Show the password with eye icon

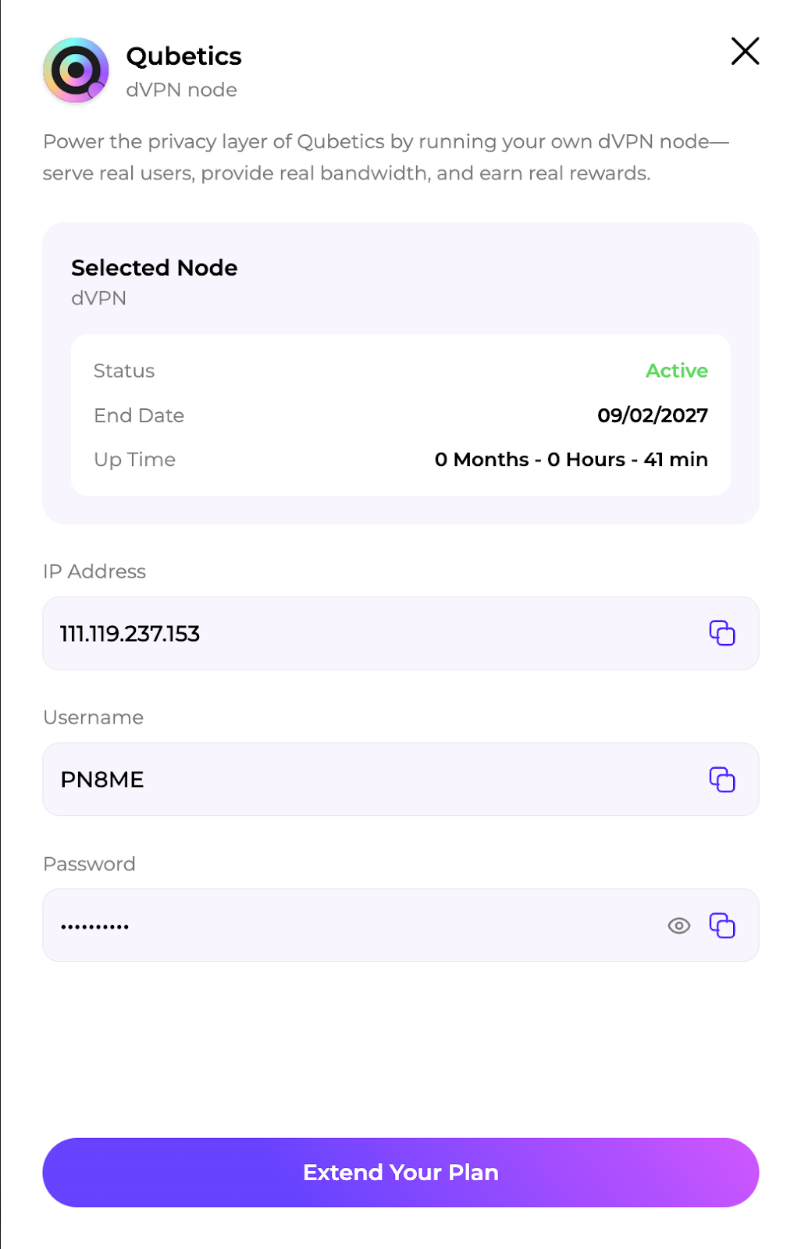(678, 925)
